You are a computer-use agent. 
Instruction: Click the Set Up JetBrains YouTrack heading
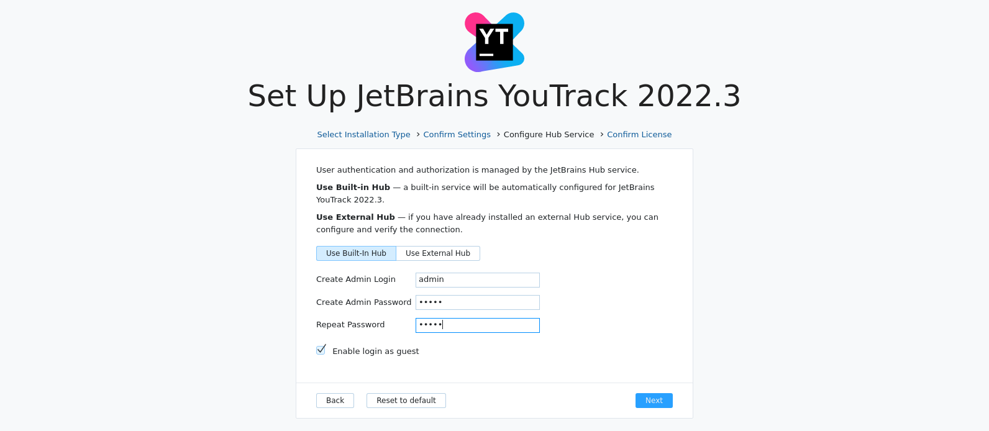click(494, 96)
